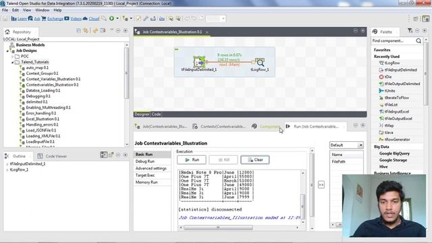Click the Palette filter icon
432x243 pixels.
coord(410,30)
